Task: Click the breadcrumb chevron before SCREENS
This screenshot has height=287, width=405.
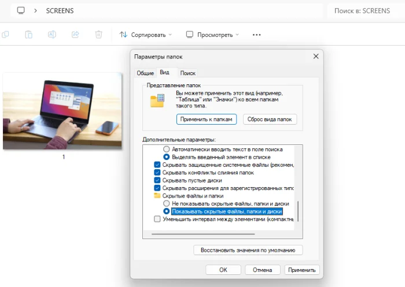Action: coord(35,11)
